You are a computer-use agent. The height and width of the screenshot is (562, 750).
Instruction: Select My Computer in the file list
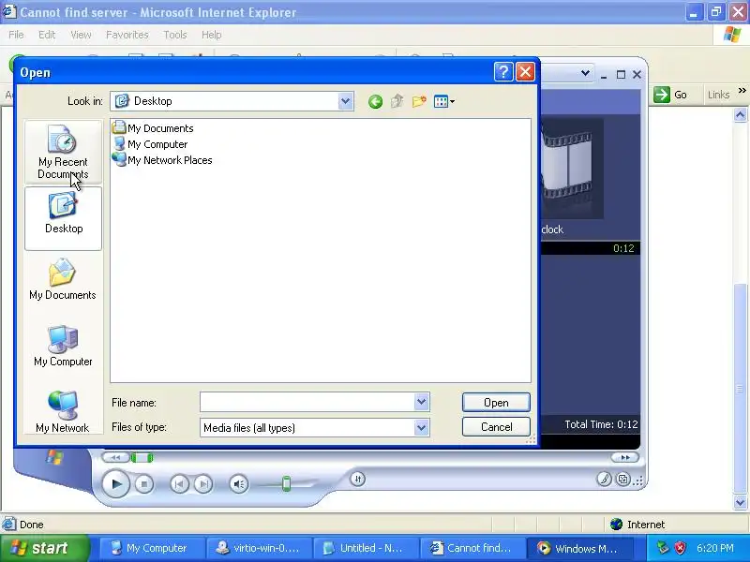pyautogui.click(x=150, y=144)
